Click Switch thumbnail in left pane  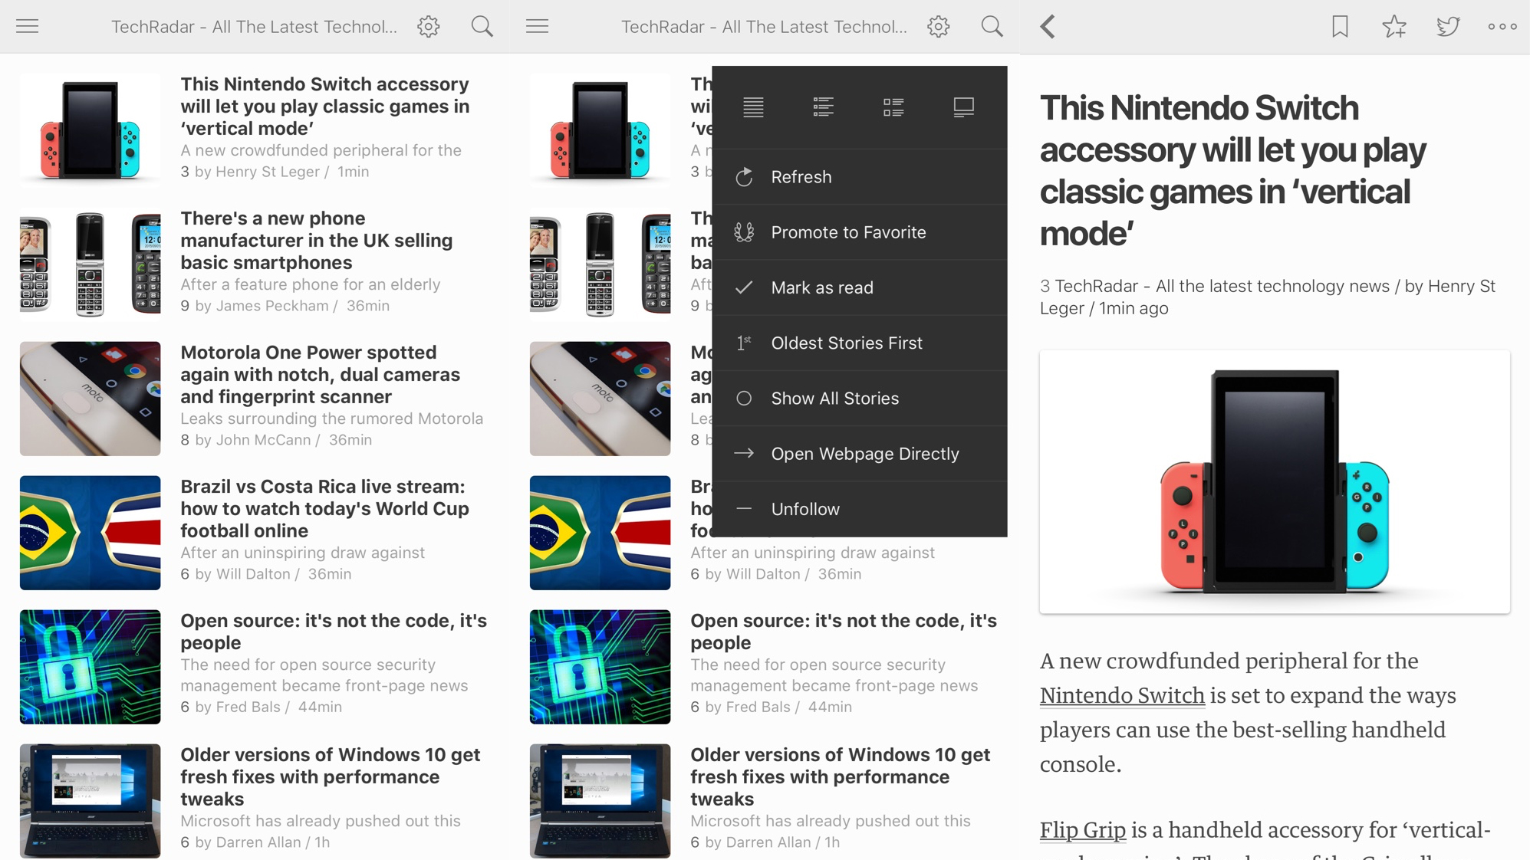tap(90, 130)
